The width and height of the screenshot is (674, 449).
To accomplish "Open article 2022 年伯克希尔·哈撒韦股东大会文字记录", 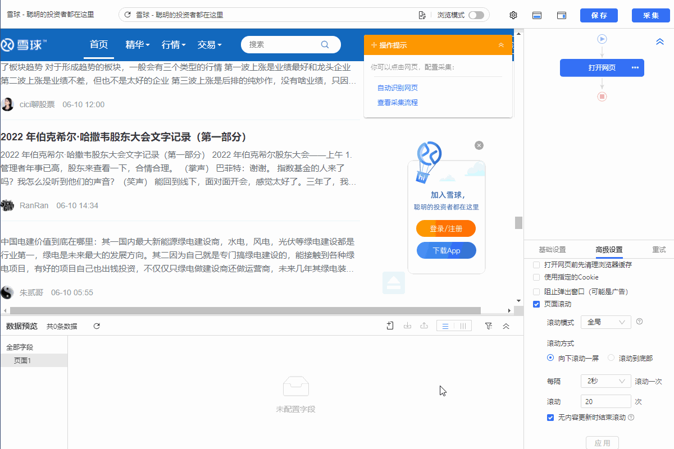I will (124, 137).
